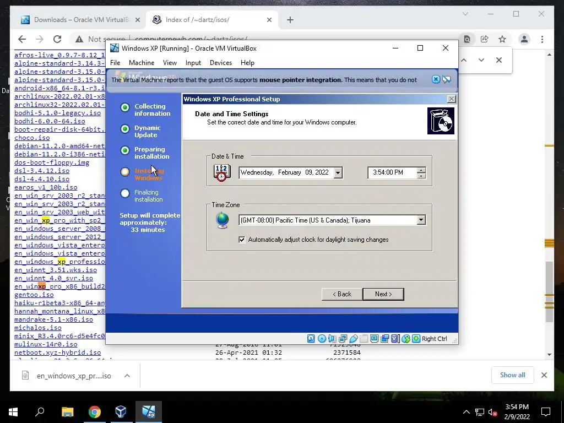Open the notification center icon
The width and height of the screenshot is (564, 423).
(546, 412)
